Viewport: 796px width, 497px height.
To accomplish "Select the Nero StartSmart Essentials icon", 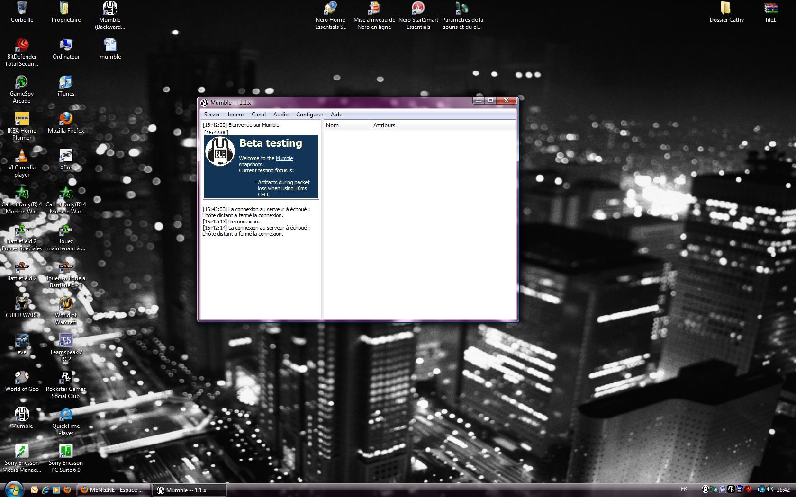I will click(x=418, y=15).
